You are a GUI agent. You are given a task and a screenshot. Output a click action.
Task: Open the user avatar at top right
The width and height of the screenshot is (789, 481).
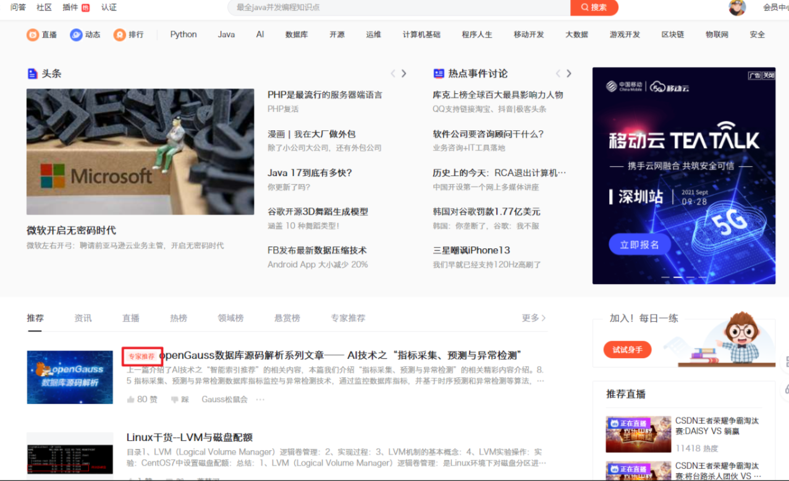(737, 7)
